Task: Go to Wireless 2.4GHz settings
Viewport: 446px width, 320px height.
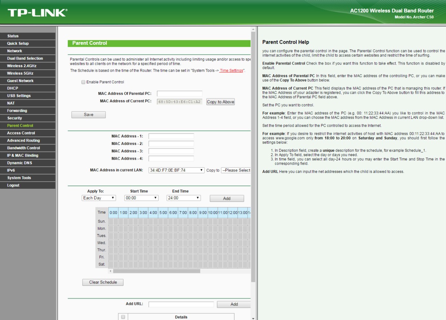Action: coord(22,66)
